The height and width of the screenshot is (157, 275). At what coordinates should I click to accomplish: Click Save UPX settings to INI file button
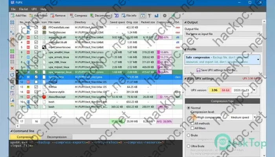click(217, 70)
